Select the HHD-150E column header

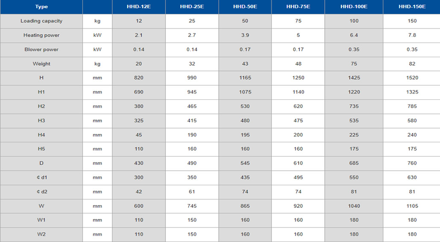click(412, 7)
